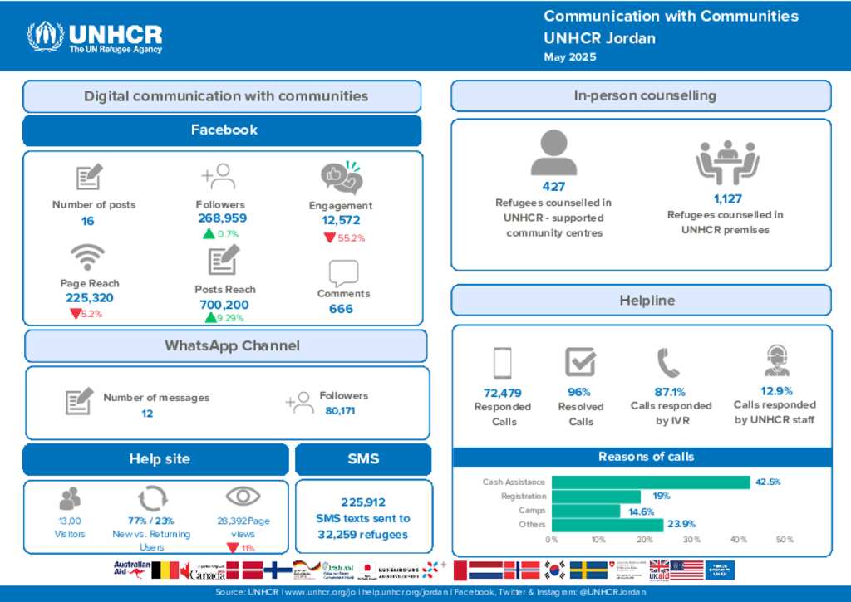851x602 pixels.
Task: Click the 12.9% calls by UNHCR staff
Action: click(777, 390)
